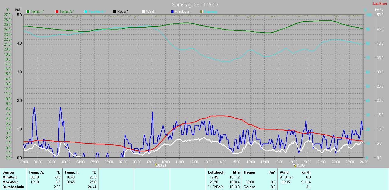The height and width of the screenshot is (190, 389).
Task: Click the 12:00 time axis label
Action: pyautogui.click(x=194, y=162)
